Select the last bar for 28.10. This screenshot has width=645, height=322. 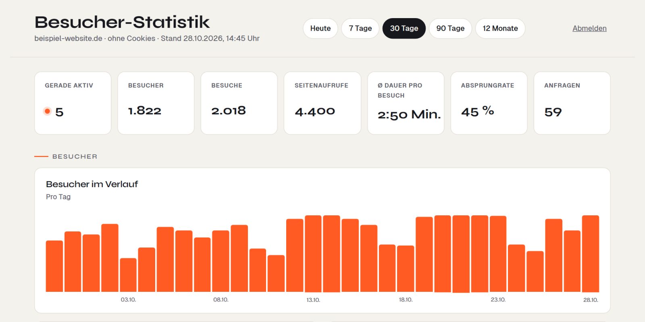coord(591,254)
